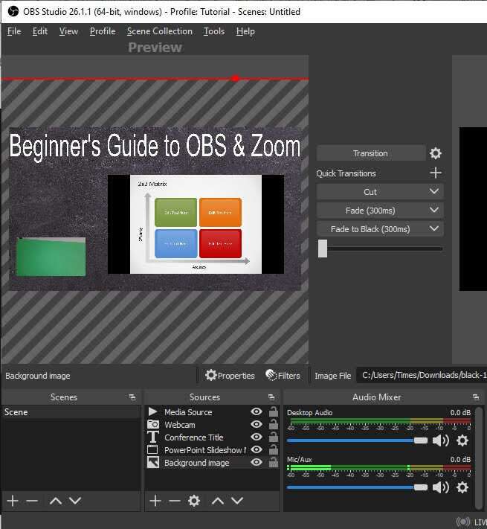The image size is (487, 529).
Task: Adjust the Desktop Audio volume slider
Action: (x=420, y=440)
